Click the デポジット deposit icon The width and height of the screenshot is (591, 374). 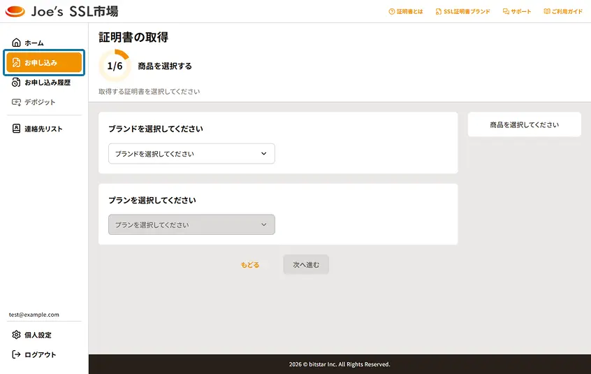pyautogui.click(x=16, y=102)
